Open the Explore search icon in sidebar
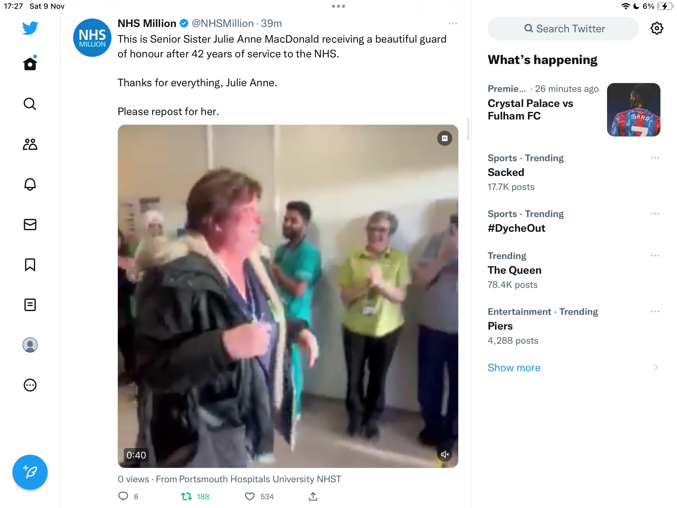Image resolution: width=677 pixels, height=508 pixels. pyautogui.click(x=30, y=104)
